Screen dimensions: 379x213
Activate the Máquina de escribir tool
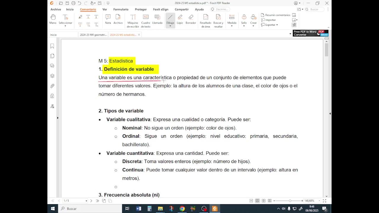click(x=133, y=21)
